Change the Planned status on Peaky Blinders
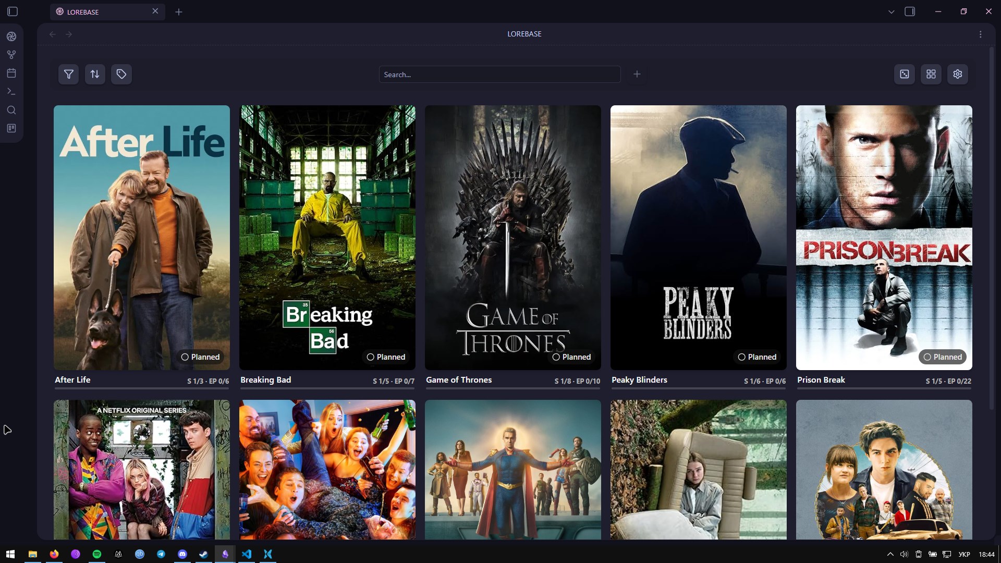The height and width of the screenshot is (563, 1001). click(757, 357)
